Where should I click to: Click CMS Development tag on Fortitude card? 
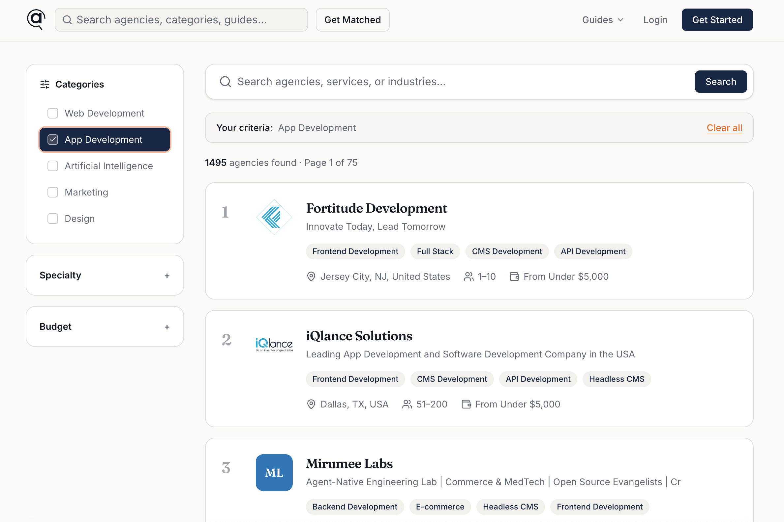(x=507, y=251)
